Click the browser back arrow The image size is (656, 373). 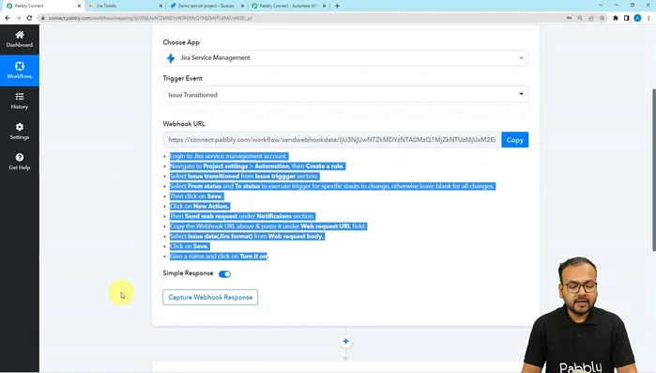[8, 18]
